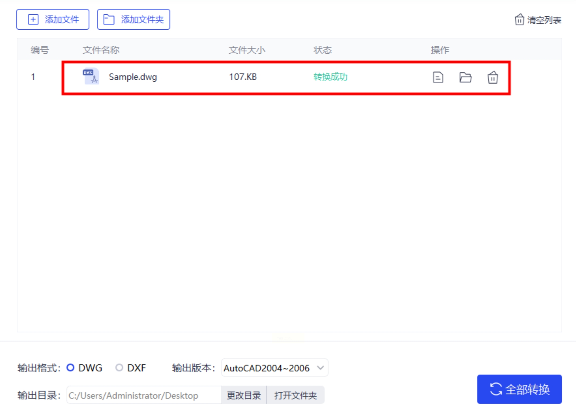
Task: Select DXF output format radio button
Action: point(119,368)
